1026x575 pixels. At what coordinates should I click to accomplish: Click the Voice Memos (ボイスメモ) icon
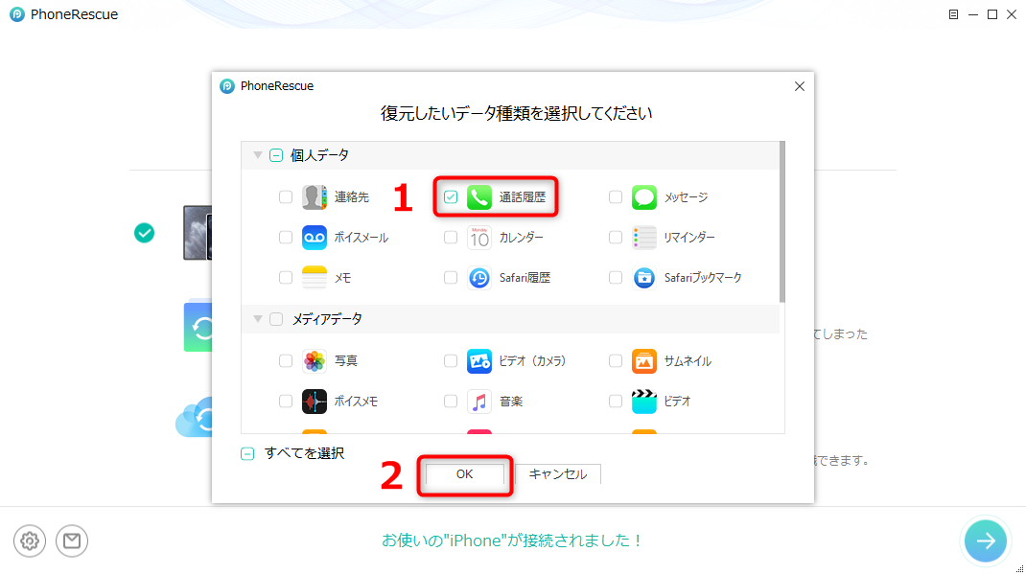click(x=315, y=401)
